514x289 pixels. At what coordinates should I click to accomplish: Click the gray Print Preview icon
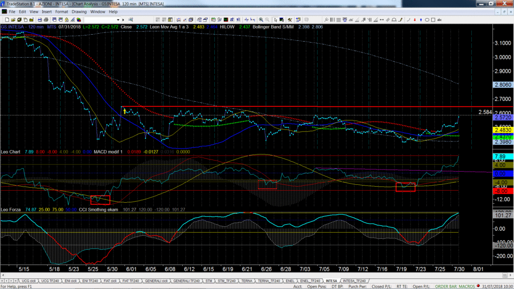point(46,20)
